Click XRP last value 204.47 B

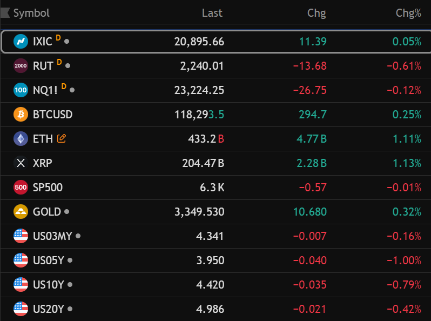pos(204,163)
